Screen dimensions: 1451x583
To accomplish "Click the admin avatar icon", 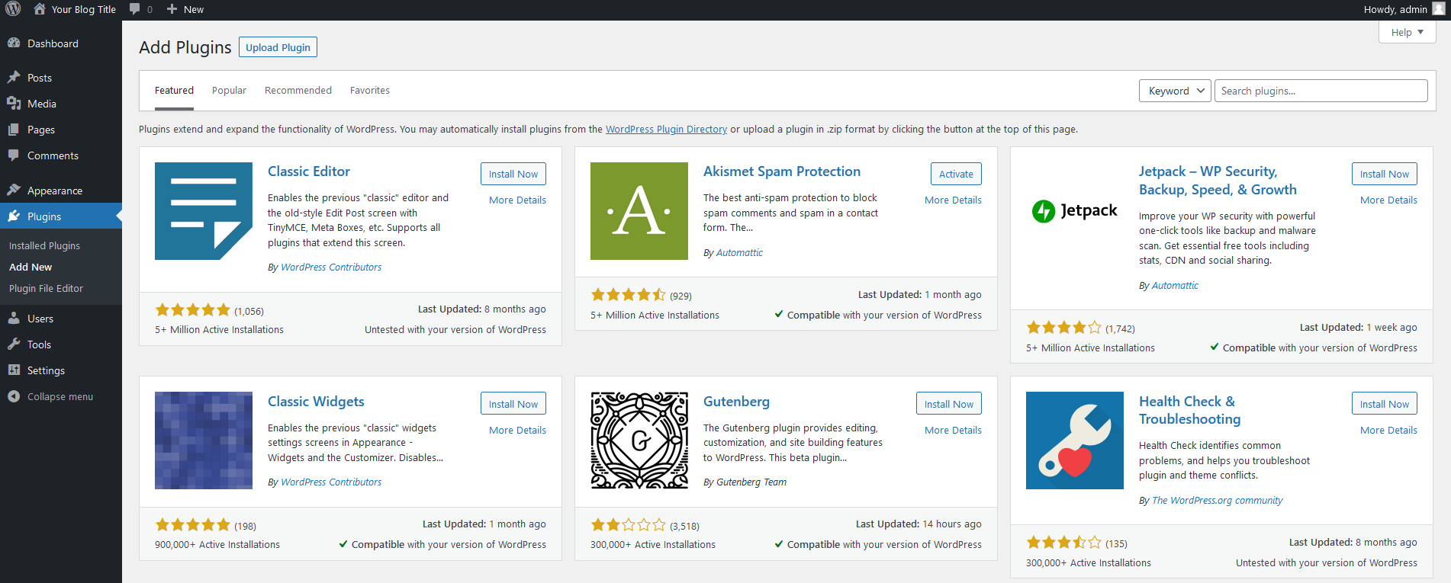I will (x=1439, y=9).
